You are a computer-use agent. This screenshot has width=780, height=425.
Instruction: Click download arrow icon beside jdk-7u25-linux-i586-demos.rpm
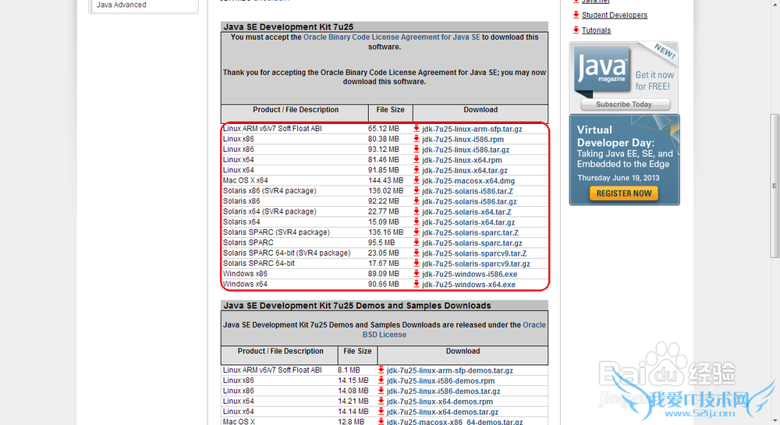[x=381, y=381]
